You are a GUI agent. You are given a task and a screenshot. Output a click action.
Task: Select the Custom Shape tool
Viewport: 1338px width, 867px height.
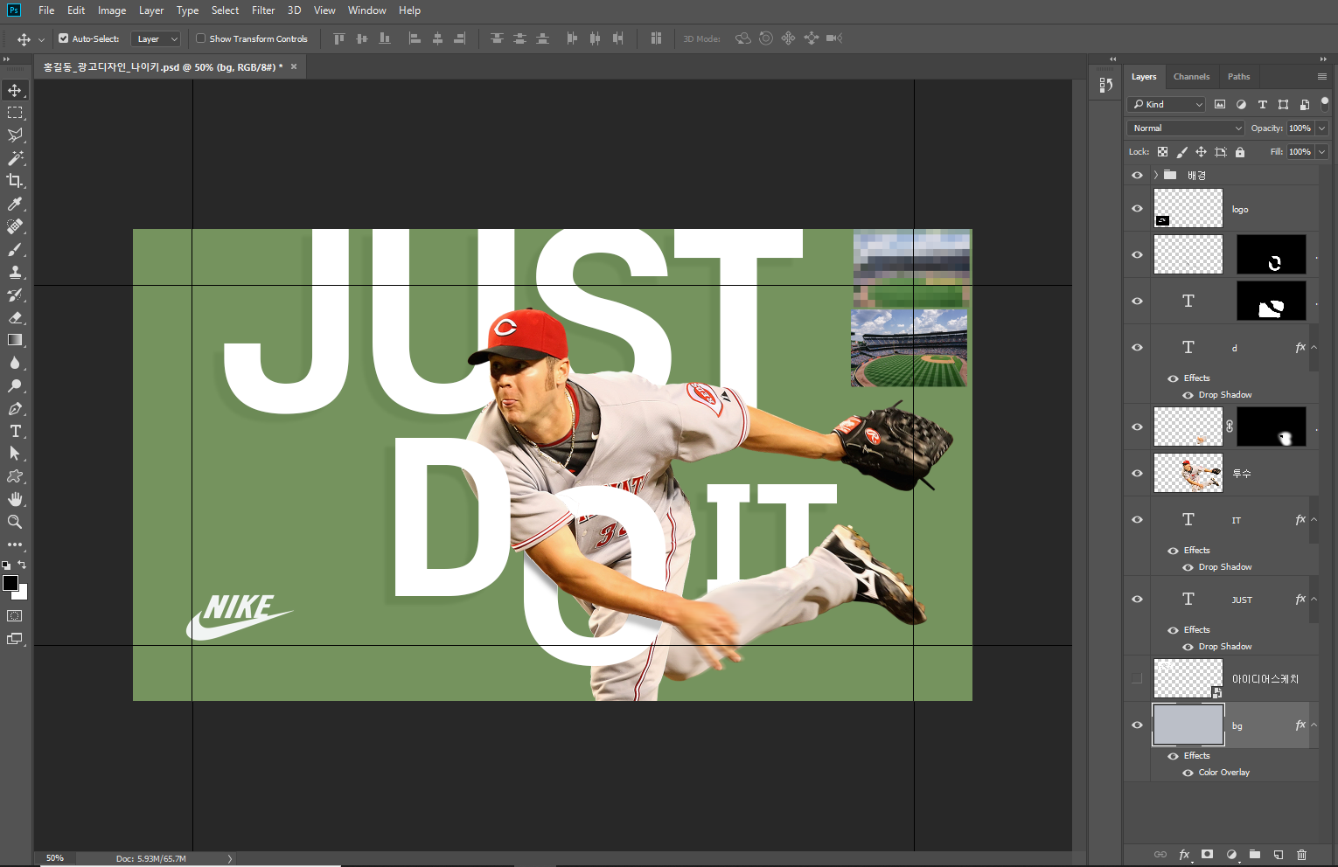click(x=15, y=476)
